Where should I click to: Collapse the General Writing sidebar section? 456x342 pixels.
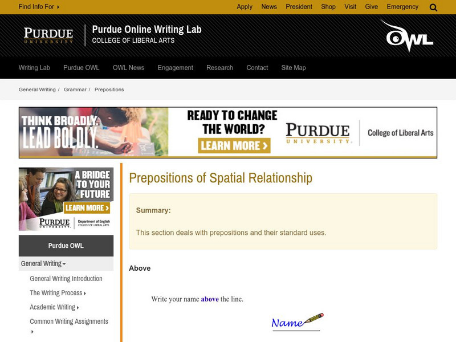tap(66, 263)
